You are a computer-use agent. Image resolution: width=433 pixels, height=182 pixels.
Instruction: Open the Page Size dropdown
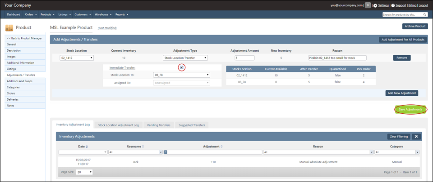(84, 172)
